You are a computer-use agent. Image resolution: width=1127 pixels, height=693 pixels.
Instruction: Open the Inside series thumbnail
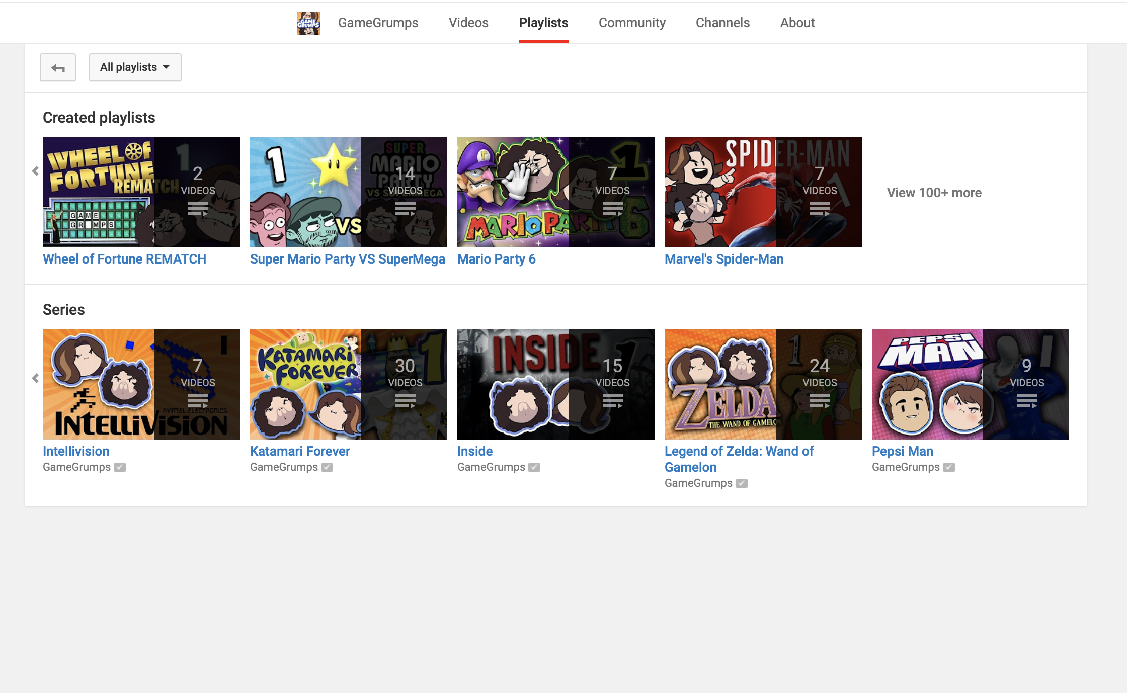pyautogui.click(x=556, y=384)
